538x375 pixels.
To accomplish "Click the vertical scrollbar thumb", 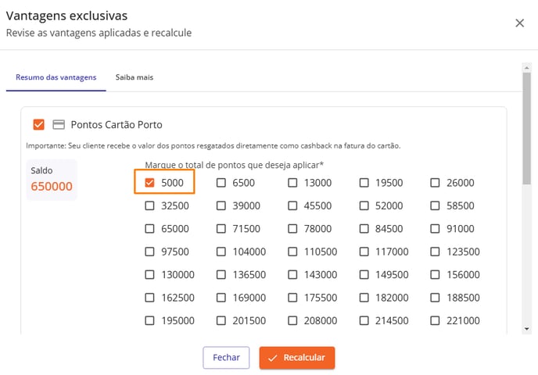I will tap(527, 129).
